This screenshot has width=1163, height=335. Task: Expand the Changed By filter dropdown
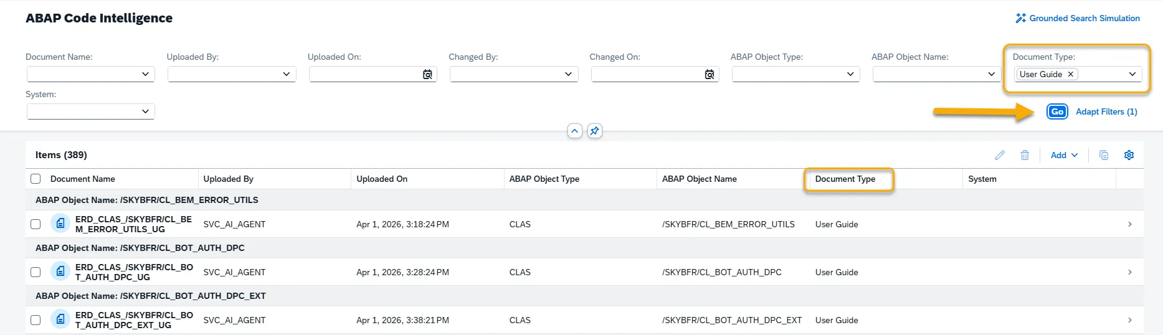point(568,74)
